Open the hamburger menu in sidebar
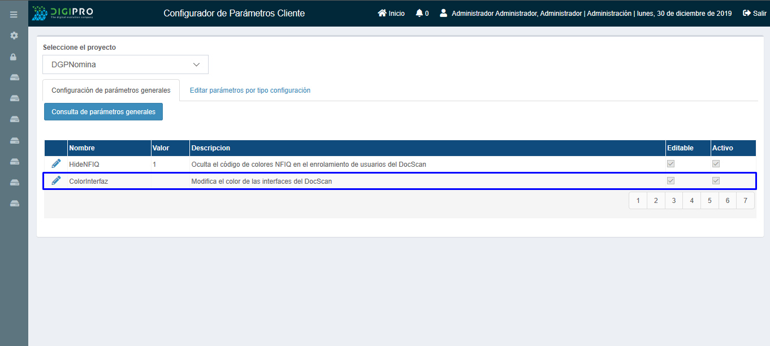The image size is (770, 346). 14,14
